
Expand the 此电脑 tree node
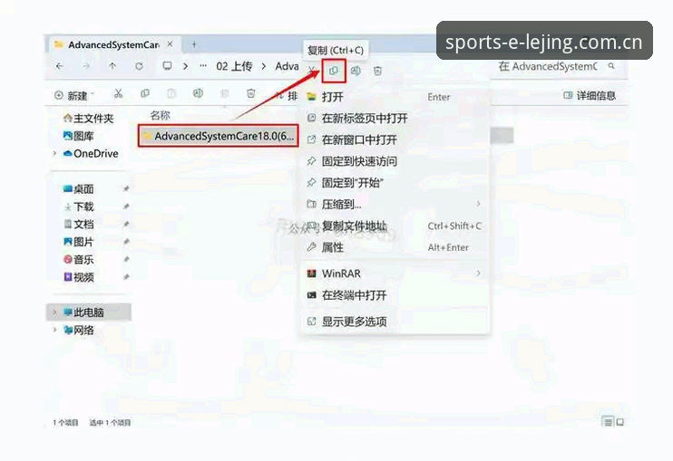[x=55, y=312]
